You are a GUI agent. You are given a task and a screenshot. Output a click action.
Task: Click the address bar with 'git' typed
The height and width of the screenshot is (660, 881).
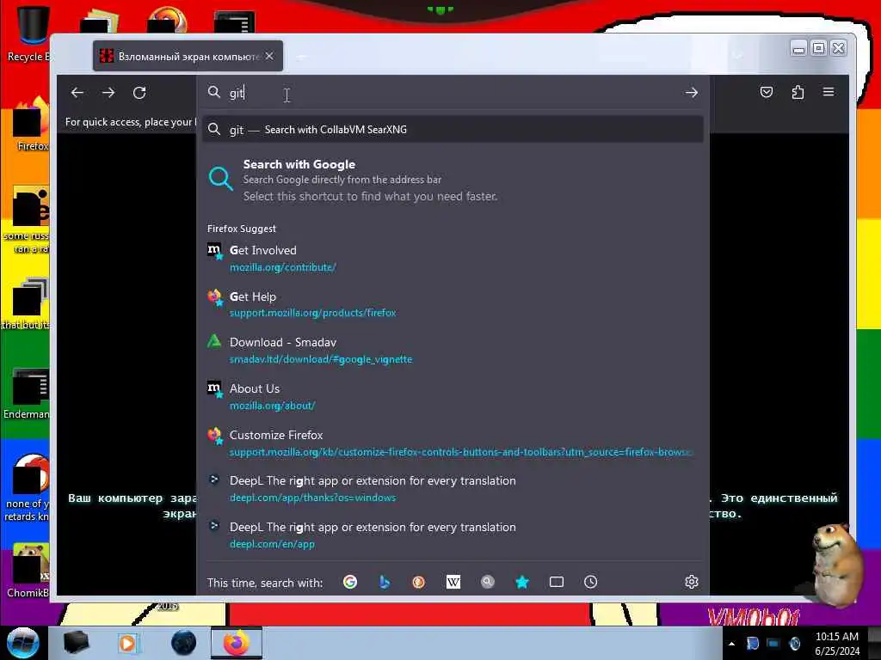(453, 93)
